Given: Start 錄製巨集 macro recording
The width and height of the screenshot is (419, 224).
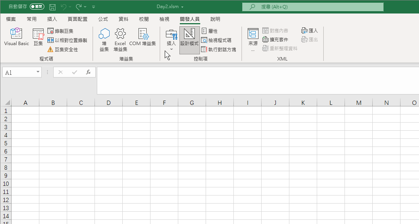Looking at the screenshot, I should coord(61,31).
